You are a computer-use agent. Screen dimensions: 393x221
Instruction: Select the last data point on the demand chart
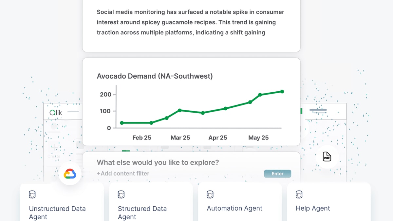(x=282, y=92)
